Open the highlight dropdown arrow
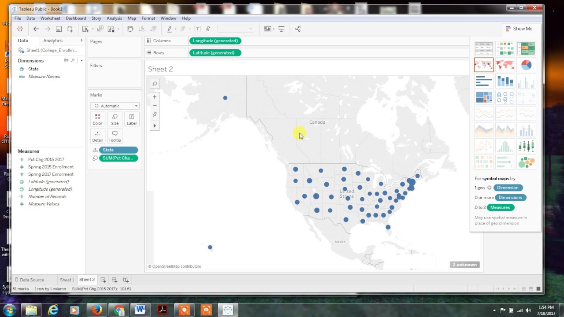Screen dimensions: 564x317 tap(175, 29)
